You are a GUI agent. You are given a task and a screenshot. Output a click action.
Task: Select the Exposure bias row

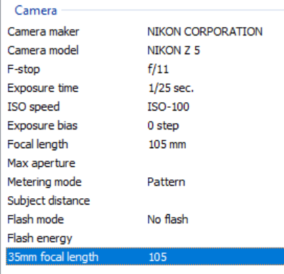[x=145, y=125]
